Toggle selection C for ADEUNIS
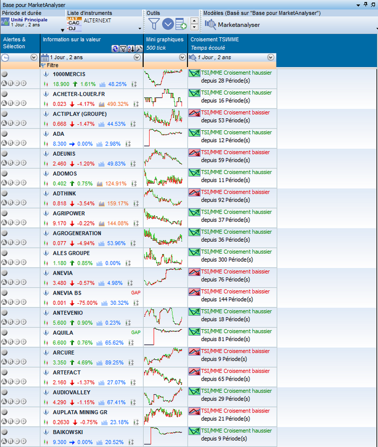Screen dimensions: 378x447 [x=17, y=163]
